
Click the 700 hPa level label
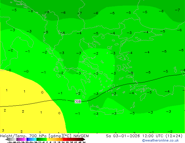[38, 136]
